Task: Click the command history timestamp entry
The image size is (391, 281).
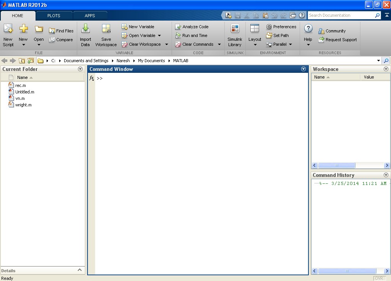Action: pyautogui.click(x=353, y=183)
